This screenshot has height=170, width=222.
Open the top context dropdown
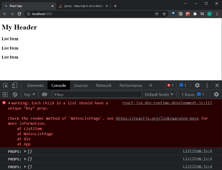coord(29,95)
